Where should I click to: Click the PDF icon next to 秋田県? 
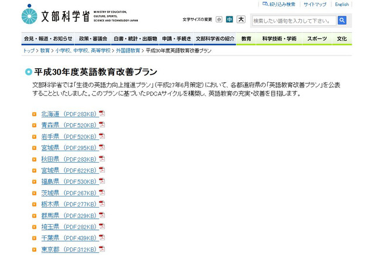(x=102, y=159)
